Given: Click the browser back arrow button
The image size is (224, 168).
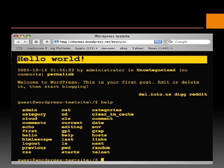Looking at the screenshot, I should (18, 42).
